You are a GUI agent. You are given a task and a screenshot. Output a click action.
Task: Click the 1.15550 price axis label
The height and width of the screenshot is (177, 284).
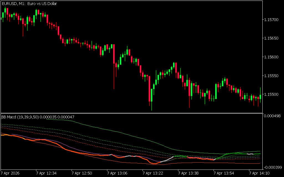pyautogui.click(x=271, y=76)
